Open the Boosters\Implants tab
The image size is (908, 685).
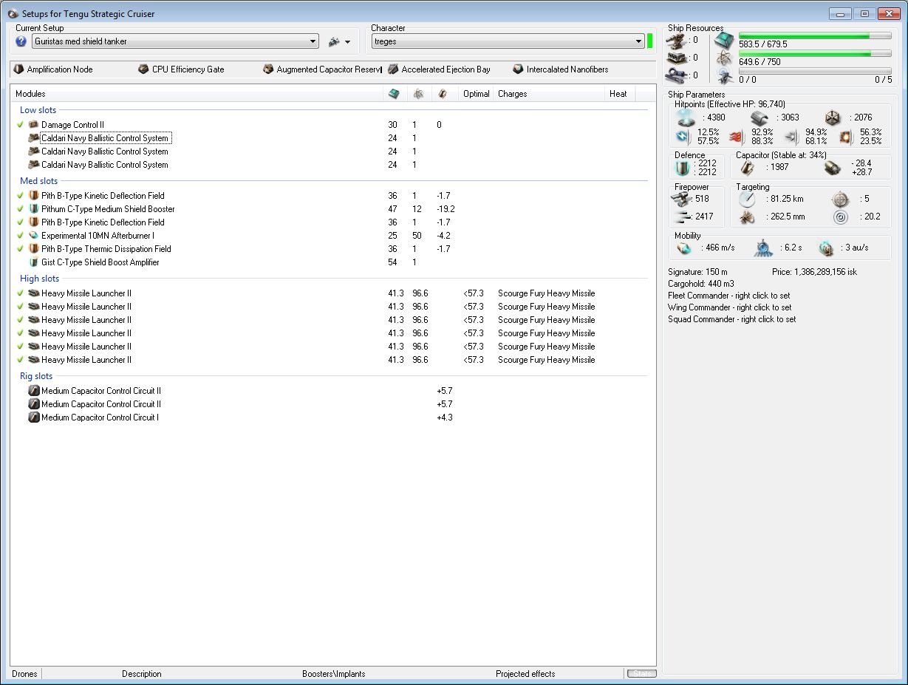(333, 674)
